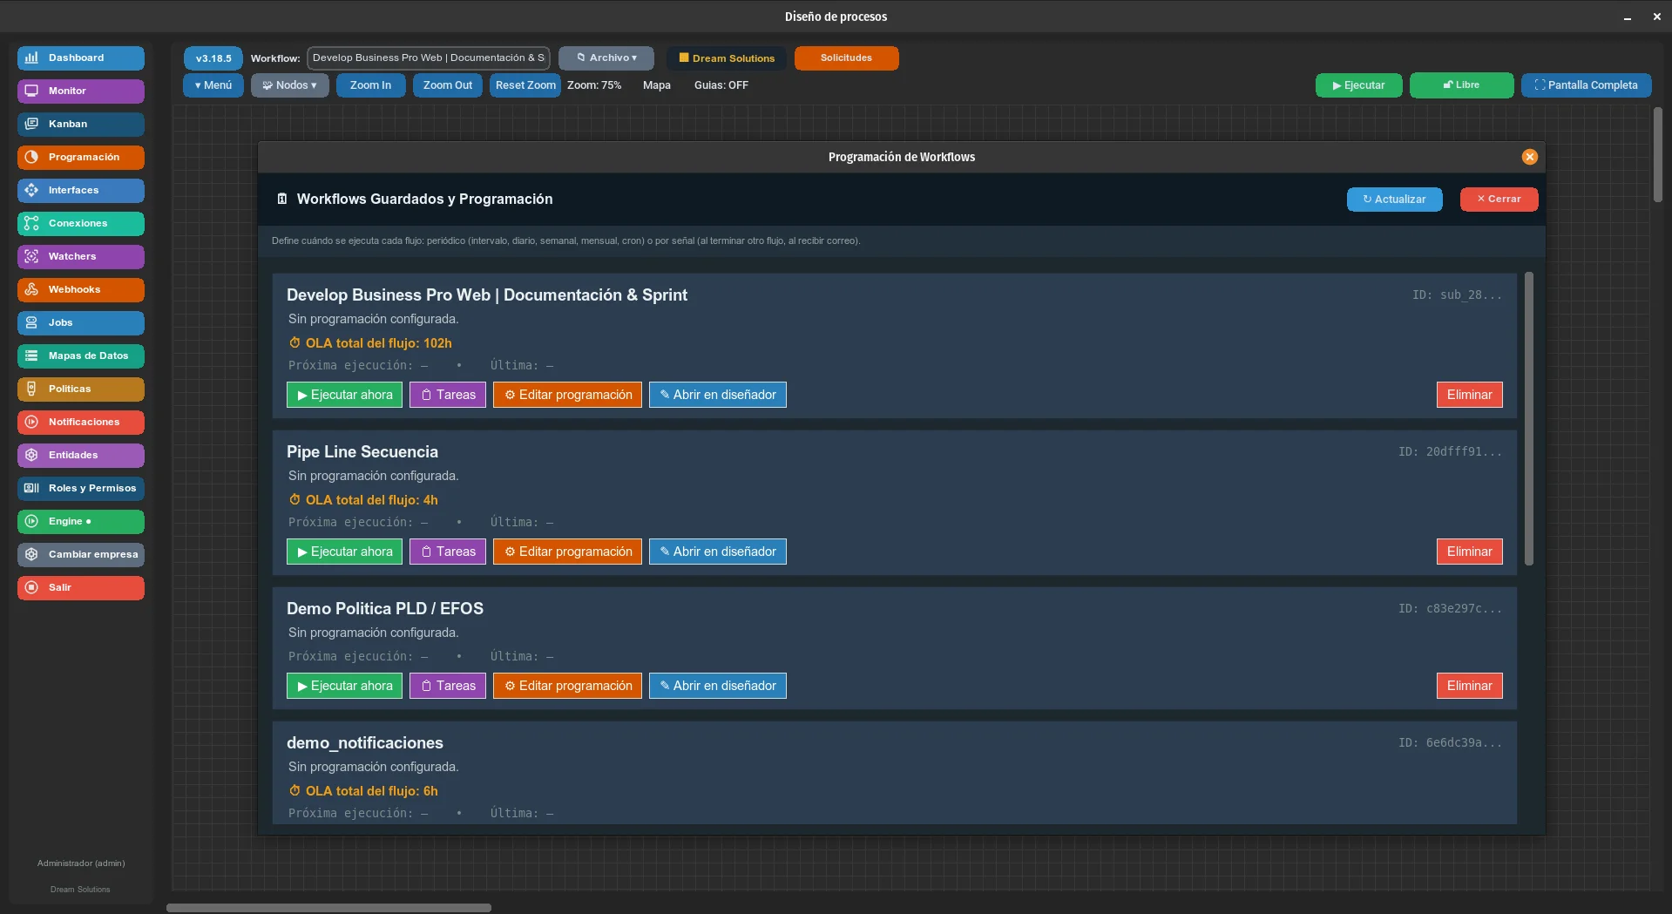1672x914 pixels.
Task: Reset the canvas zoom
Action: click(525, 85)
